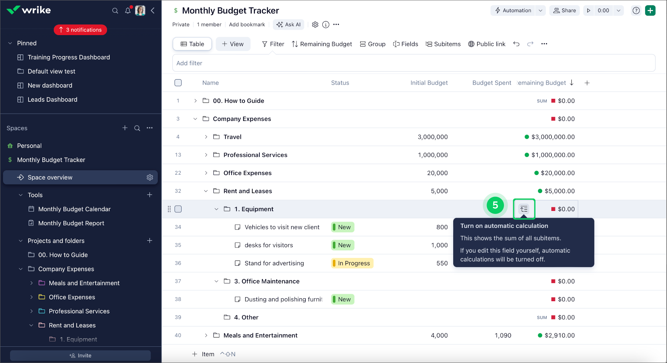This screenshot has height=363, width=667.
Task: Open search with the magnifier icon
Action: 115,11
